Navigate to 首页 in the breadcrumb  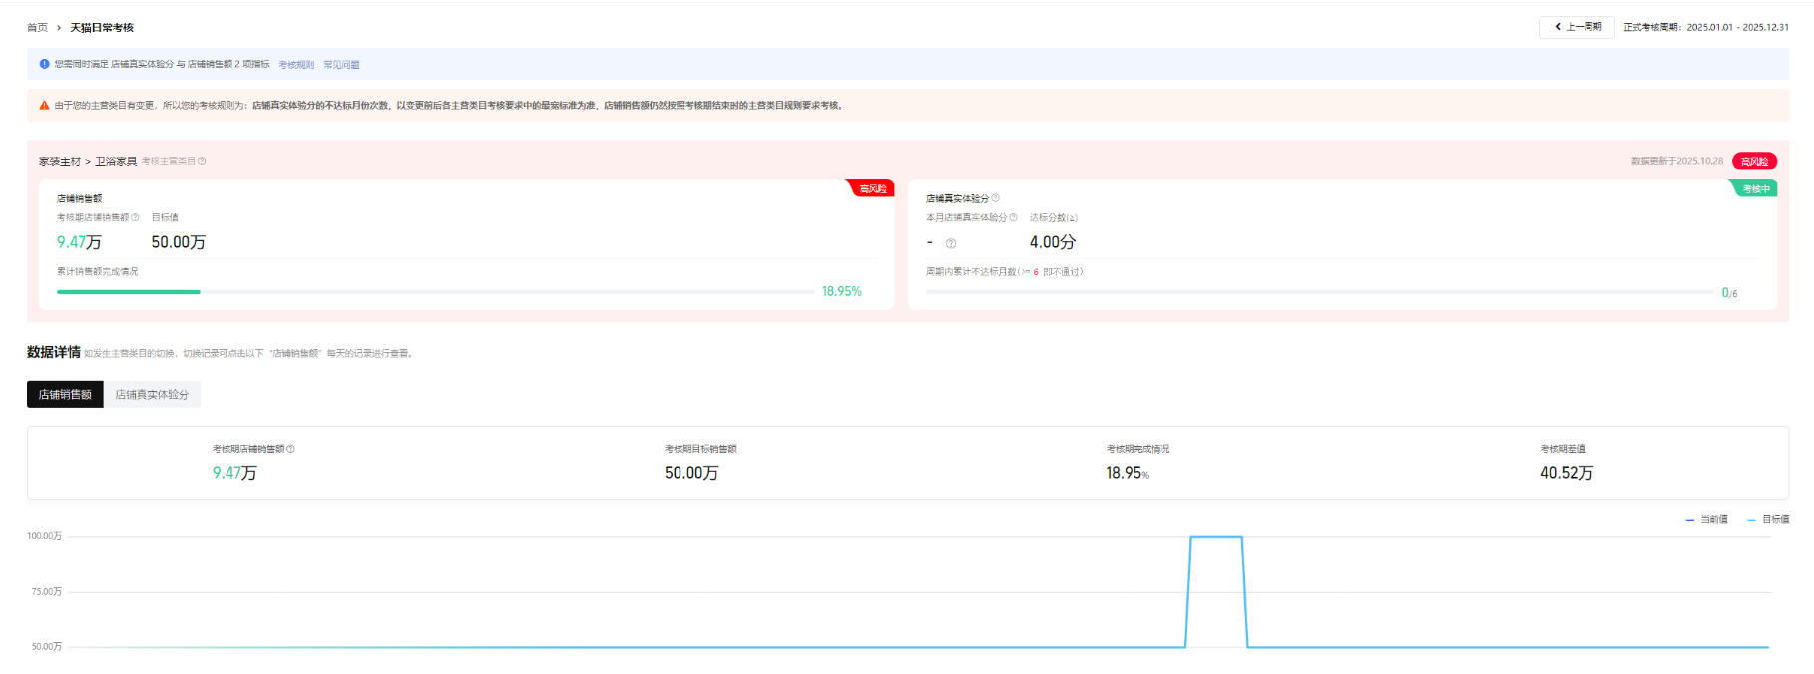[37, 28]
